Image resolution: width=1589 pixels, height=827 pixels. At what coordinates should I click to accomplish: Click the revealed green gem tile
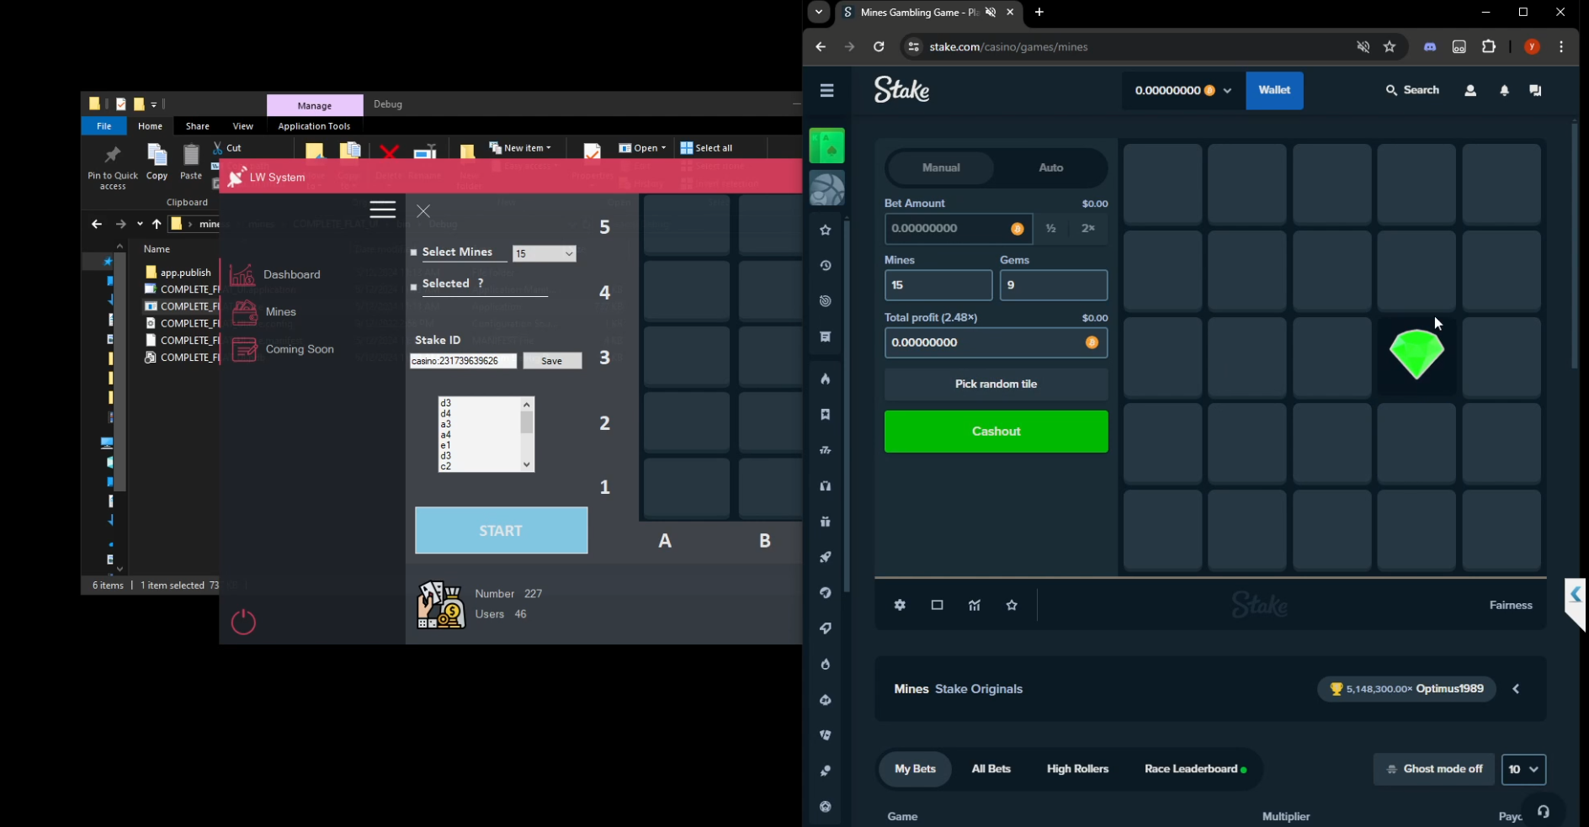coord(1416,355)
